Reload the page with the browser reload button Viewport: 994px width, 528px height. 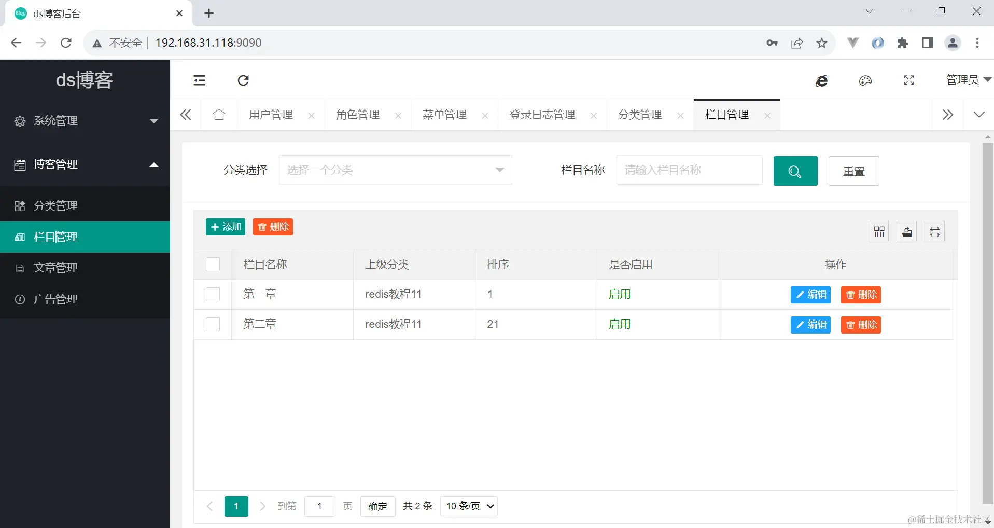(x=66, y=43)
